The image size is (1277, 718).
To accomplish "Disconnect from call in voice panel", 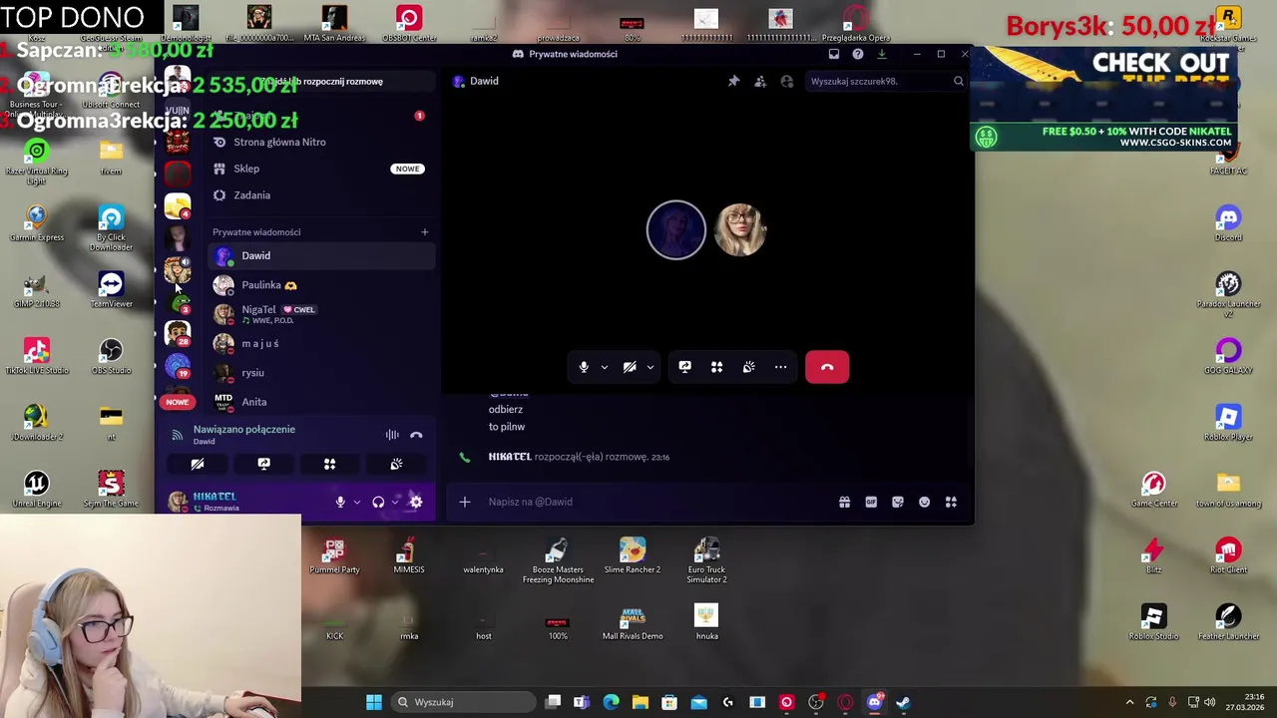I will pyautogui.click(x=416, y=435).
